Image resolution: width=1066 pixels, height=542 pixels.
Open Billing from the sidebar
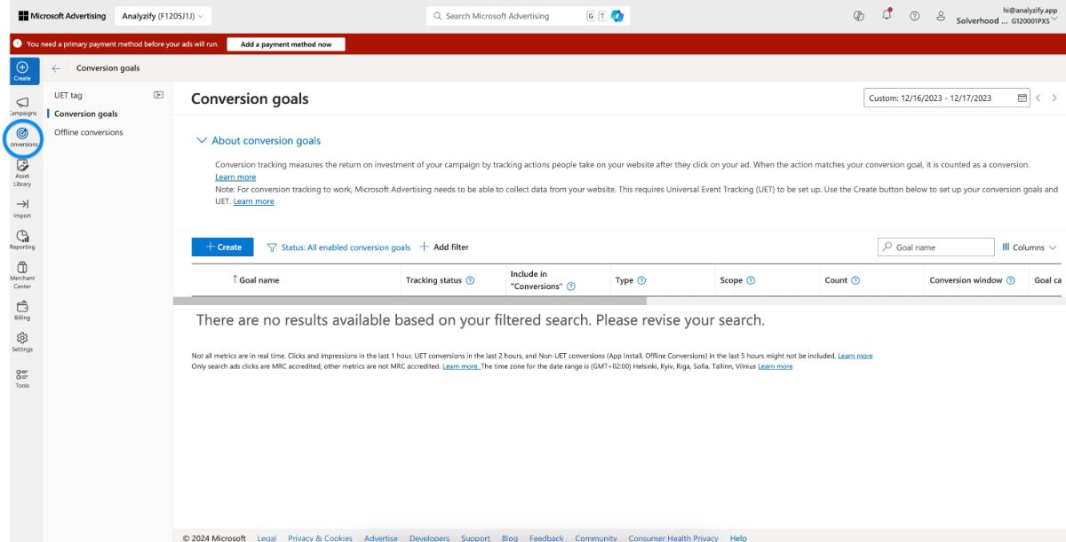tap(22, 310)
